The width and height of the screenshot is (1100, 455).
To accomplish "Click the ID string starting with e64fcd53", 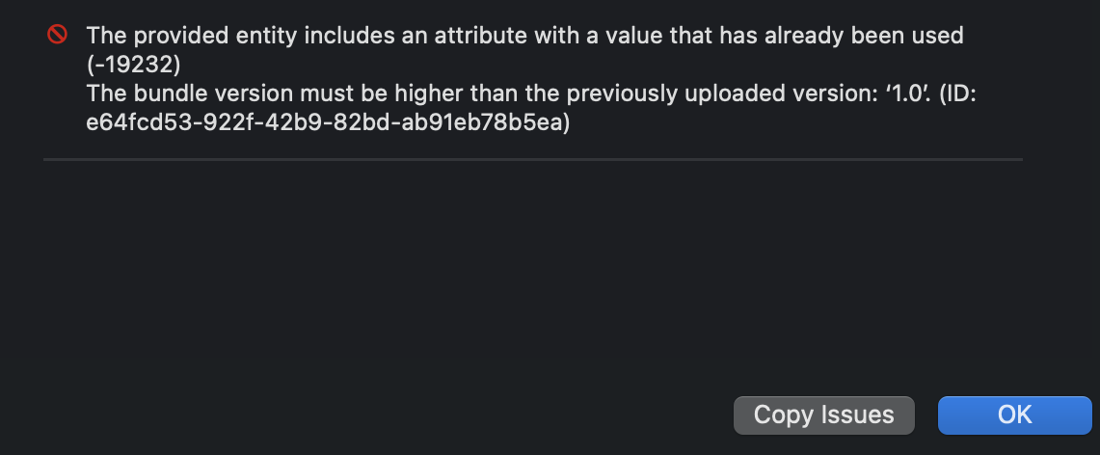I will [x=328, y=123].
